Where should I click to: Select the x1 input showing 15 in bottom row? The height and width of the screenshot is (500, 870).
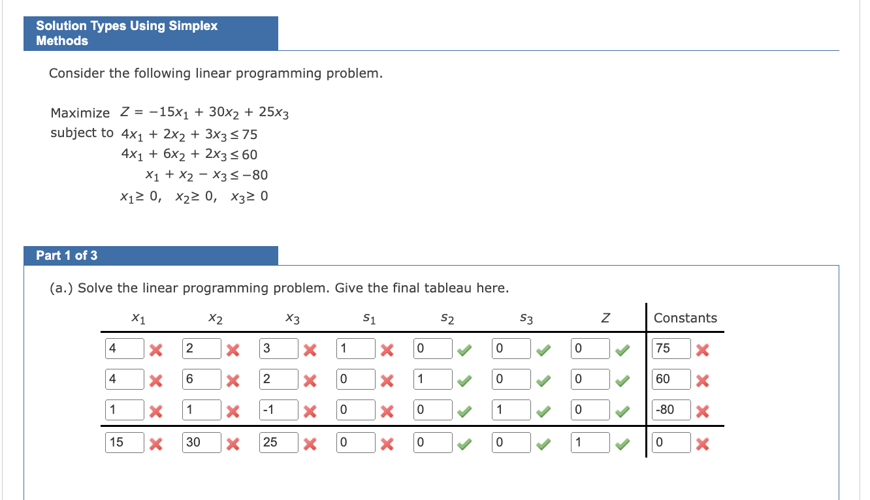point(125,442)
